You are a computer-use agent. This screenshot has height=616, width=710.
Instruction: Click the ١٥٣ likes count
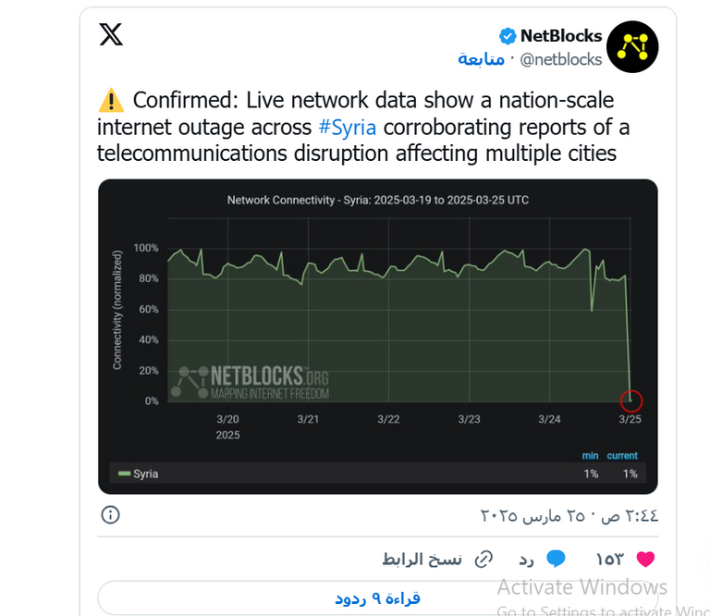coord(609,559)
